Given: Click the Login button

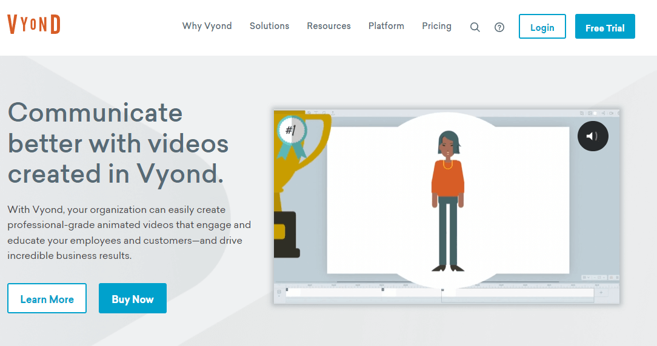Looking at the screenshot, I should point(542,27).
